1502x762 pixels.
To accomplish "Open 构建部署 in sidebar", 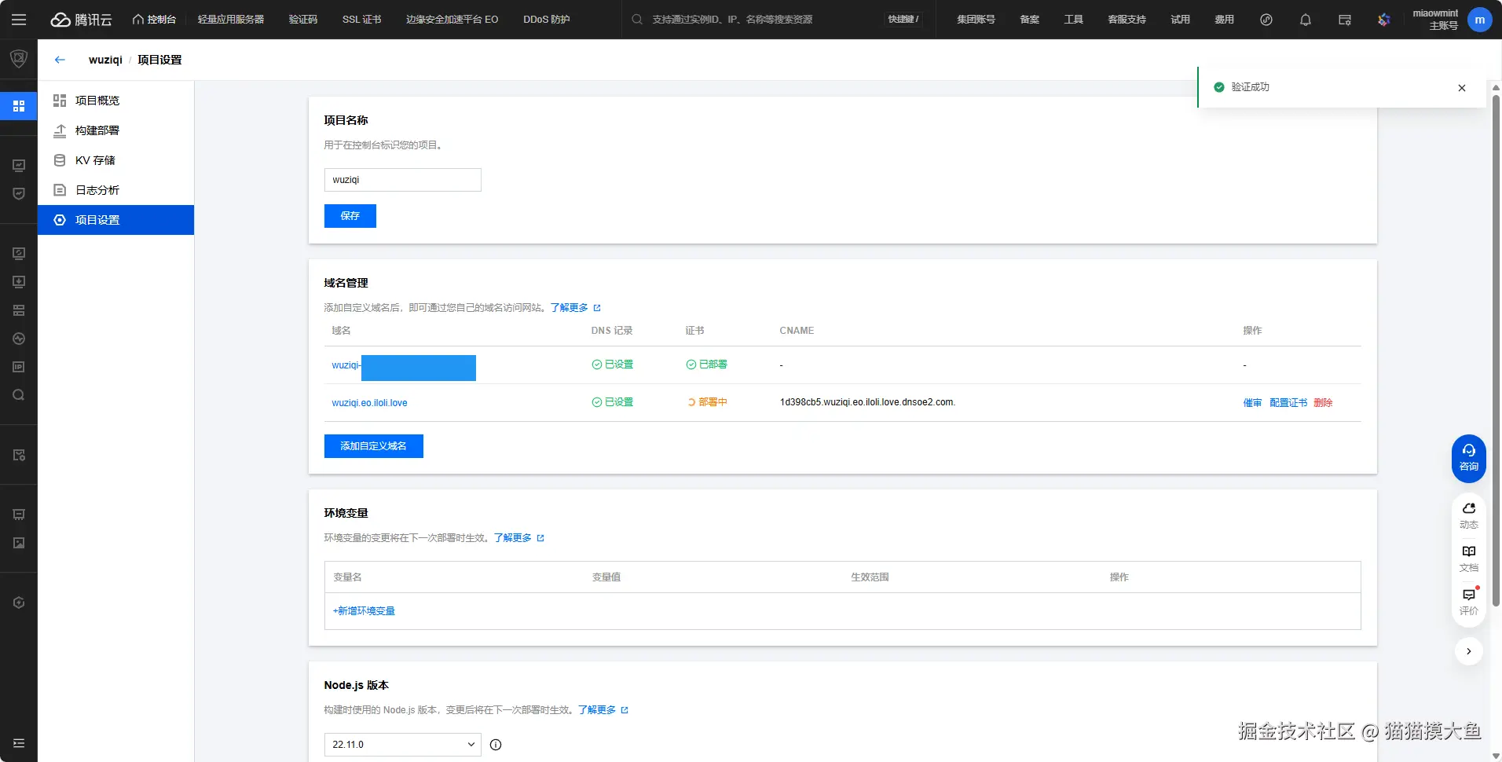I will click(116, 130).
